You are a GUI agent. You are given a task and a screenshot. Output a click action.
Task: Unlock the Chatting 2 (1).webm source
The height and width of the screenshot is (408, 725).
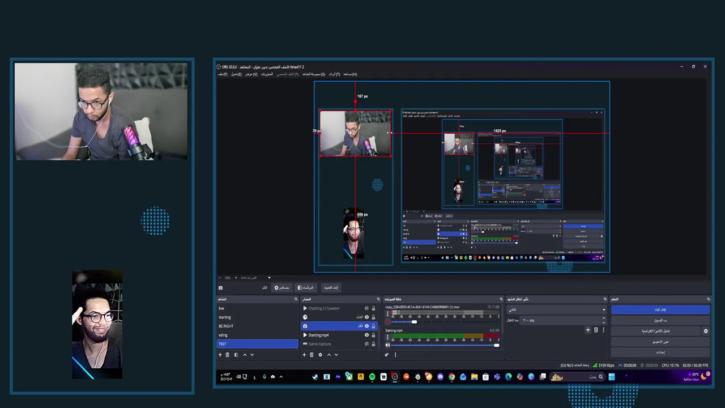click(373, 308)
